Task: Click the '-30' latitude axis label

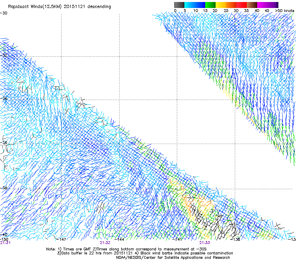Action: pos(4,13)
